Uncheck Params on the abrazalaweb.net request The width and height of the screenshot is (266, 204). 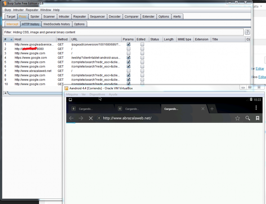click(128, 71)
